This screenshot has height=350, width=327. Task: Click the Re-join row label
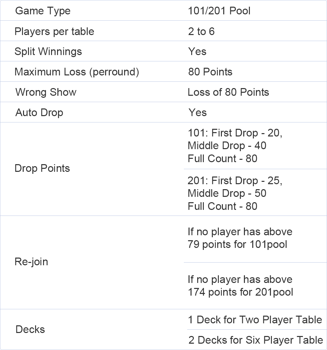(x=31, y=262)
